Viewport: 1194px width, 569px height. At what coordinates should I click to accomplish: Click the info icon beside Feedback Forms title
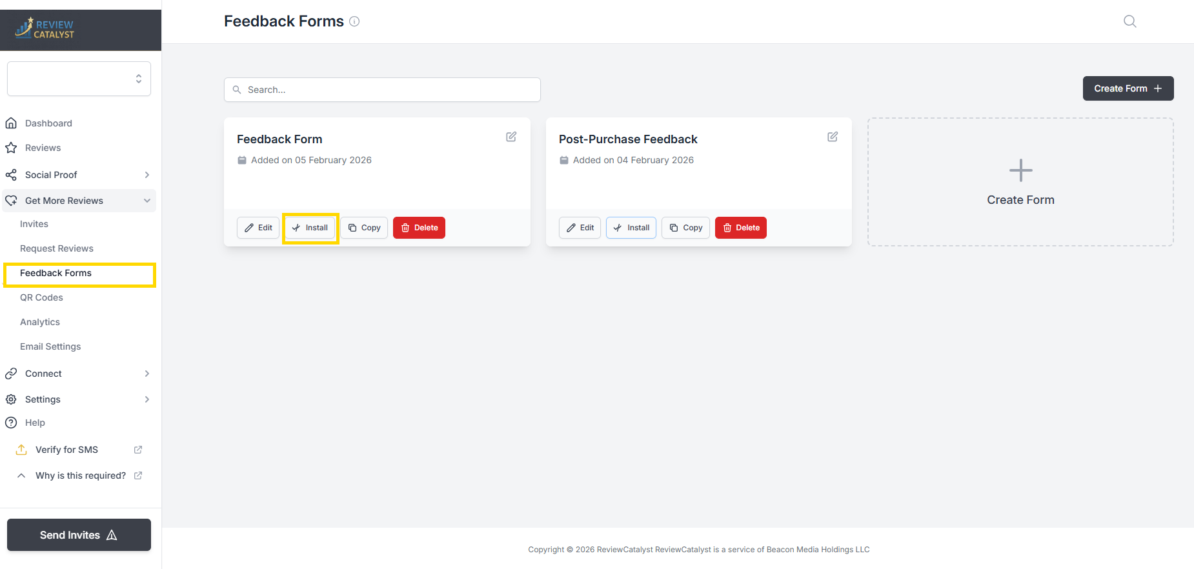354,21
